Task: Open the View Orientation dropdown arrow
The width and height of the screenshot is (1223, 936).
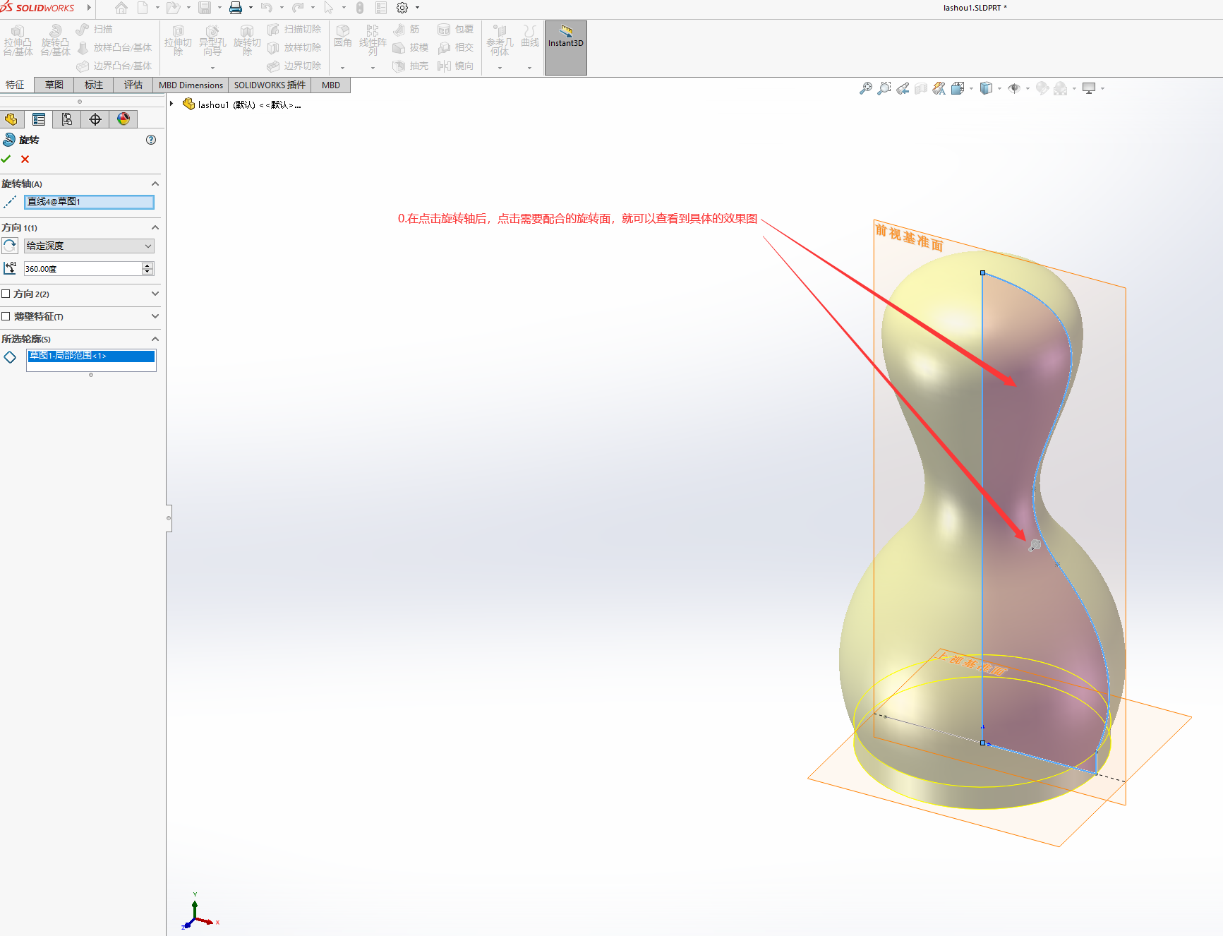Action: (x=971, y=89)
